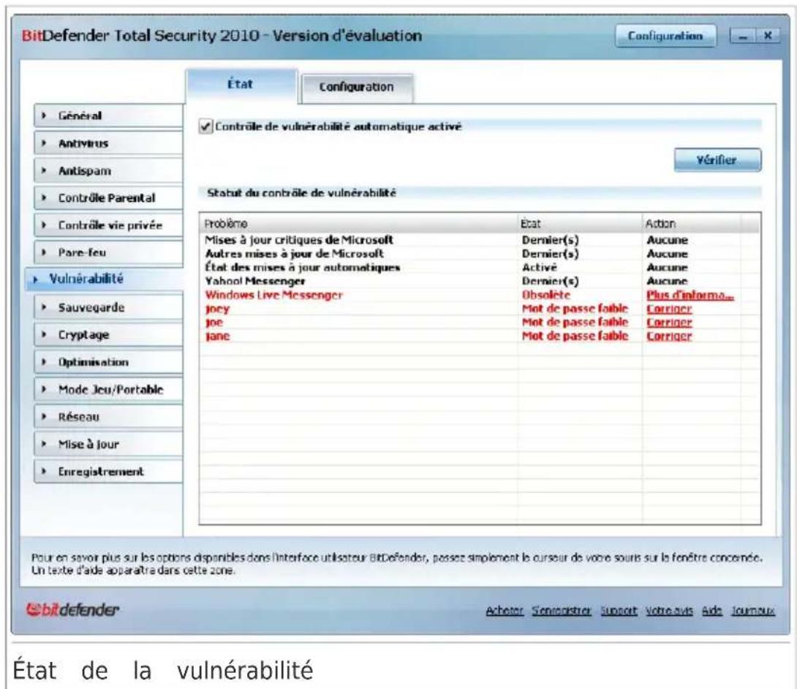Click the bitdefender logo in footer
The height and width of the screenshot is (689, 797).
tap(72, 609)
